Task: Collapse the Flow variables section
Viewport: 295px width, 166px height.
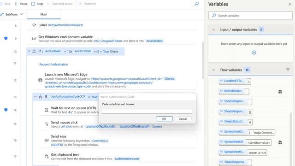Action: (x=213, y=70)
